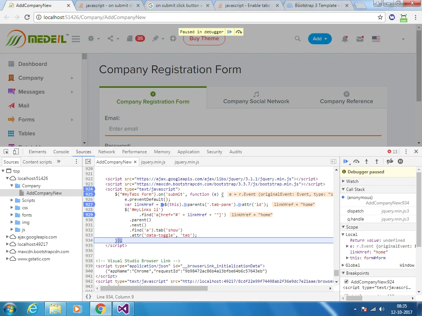Select the q.handle call stack frame
The height and width of the screenshot is (316, 422).
pos(378,219)
